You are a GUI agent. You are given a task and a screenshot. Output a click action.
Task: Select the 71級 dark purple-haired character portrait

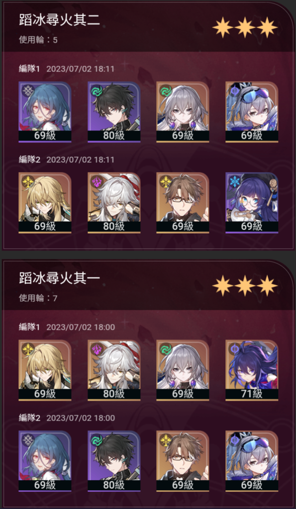(252, 370)
